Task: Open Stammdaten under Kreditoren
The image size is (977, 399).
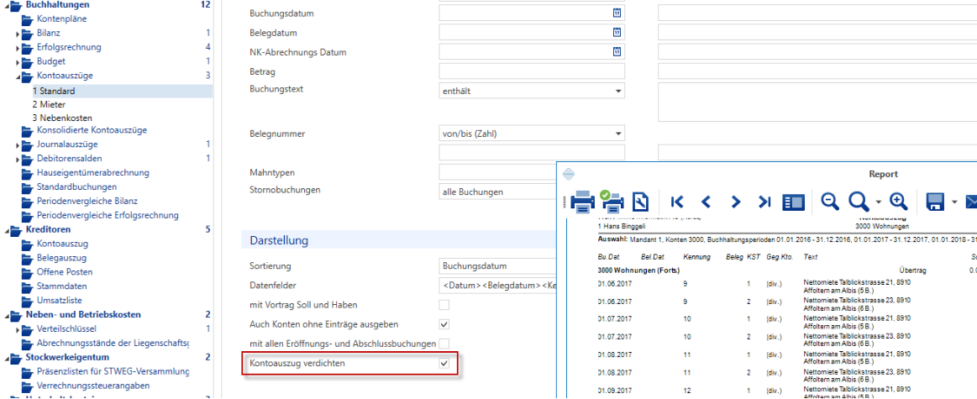Action: pos(61,286)
